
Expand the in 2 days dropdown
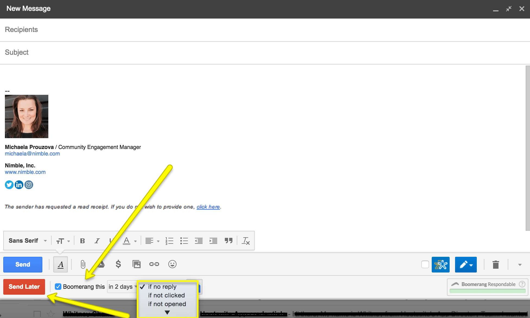point(122,287)
